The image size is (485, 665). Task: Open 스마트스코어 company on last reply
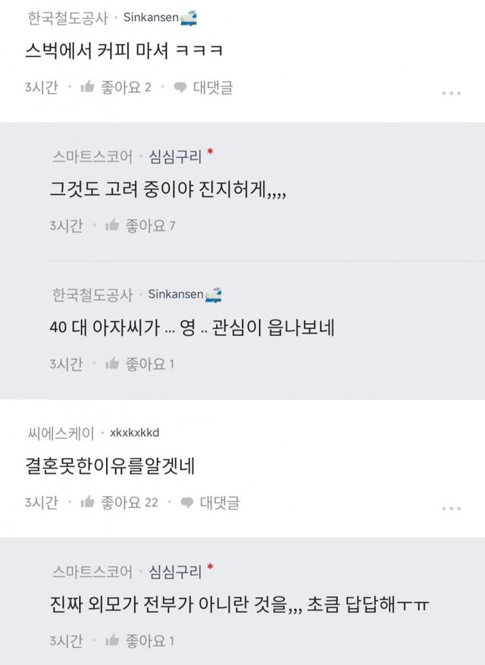tap(93, 570)
